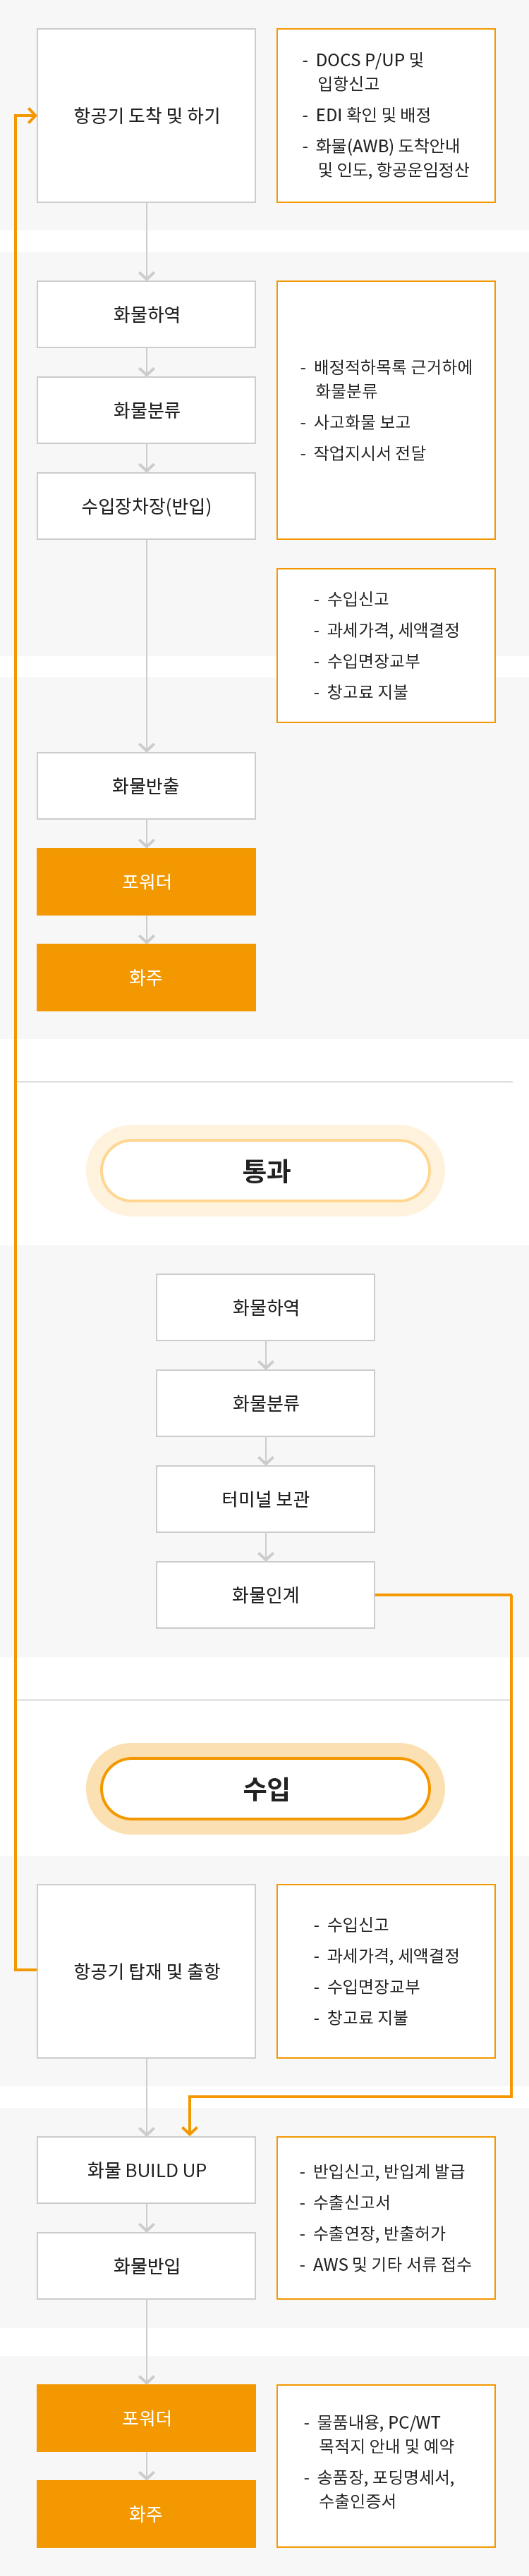Click the 화주 box above the 통과 heading
529x2576 pixels.
(146, 978)
